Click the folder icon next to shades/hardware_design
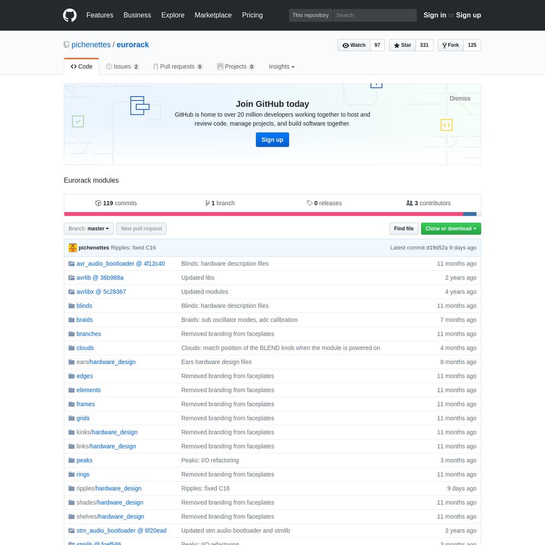Viewport: 545px width, 545px height. [x=71, y=502]
